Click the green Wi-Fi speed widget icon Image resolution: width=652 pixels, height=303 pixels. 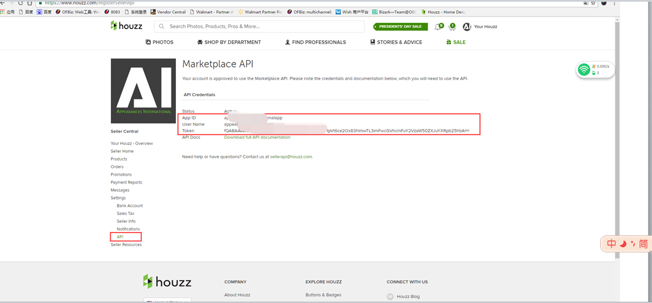coord(584,69)
